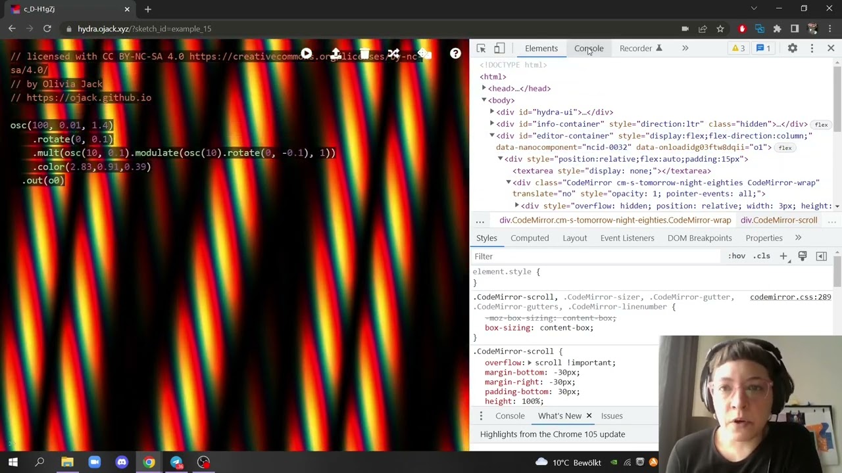Image resolution: width=842 pixels, height=473 pixels.
Task: Open the Event Listeners tab
Action: 627,238
